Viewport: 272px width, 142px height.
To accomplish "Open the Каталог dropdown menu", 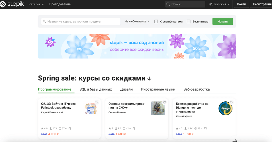I will pyautogui.click(x=36, y=4).
